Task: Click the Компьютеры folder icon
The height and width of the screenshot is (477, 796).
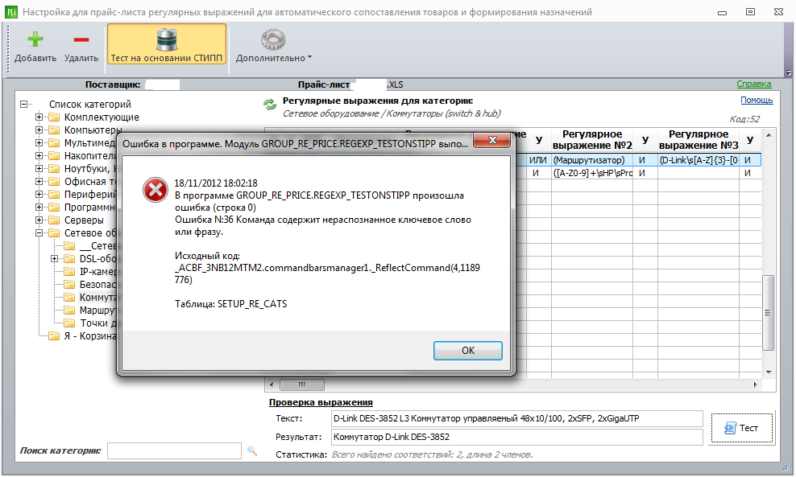Action: point(54,130)
